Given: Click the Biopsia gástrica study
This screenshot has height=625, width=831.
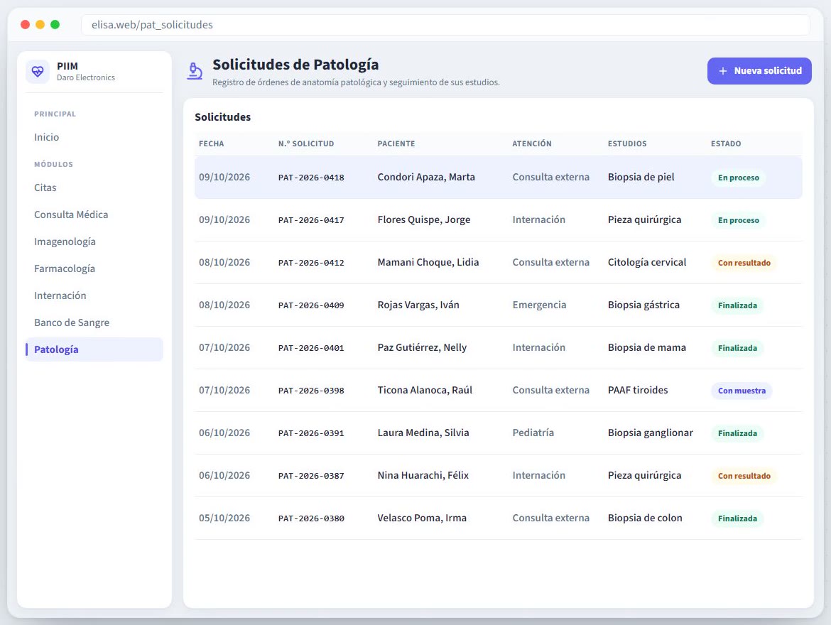Looking at the screenshot, I should click(643, 305).
